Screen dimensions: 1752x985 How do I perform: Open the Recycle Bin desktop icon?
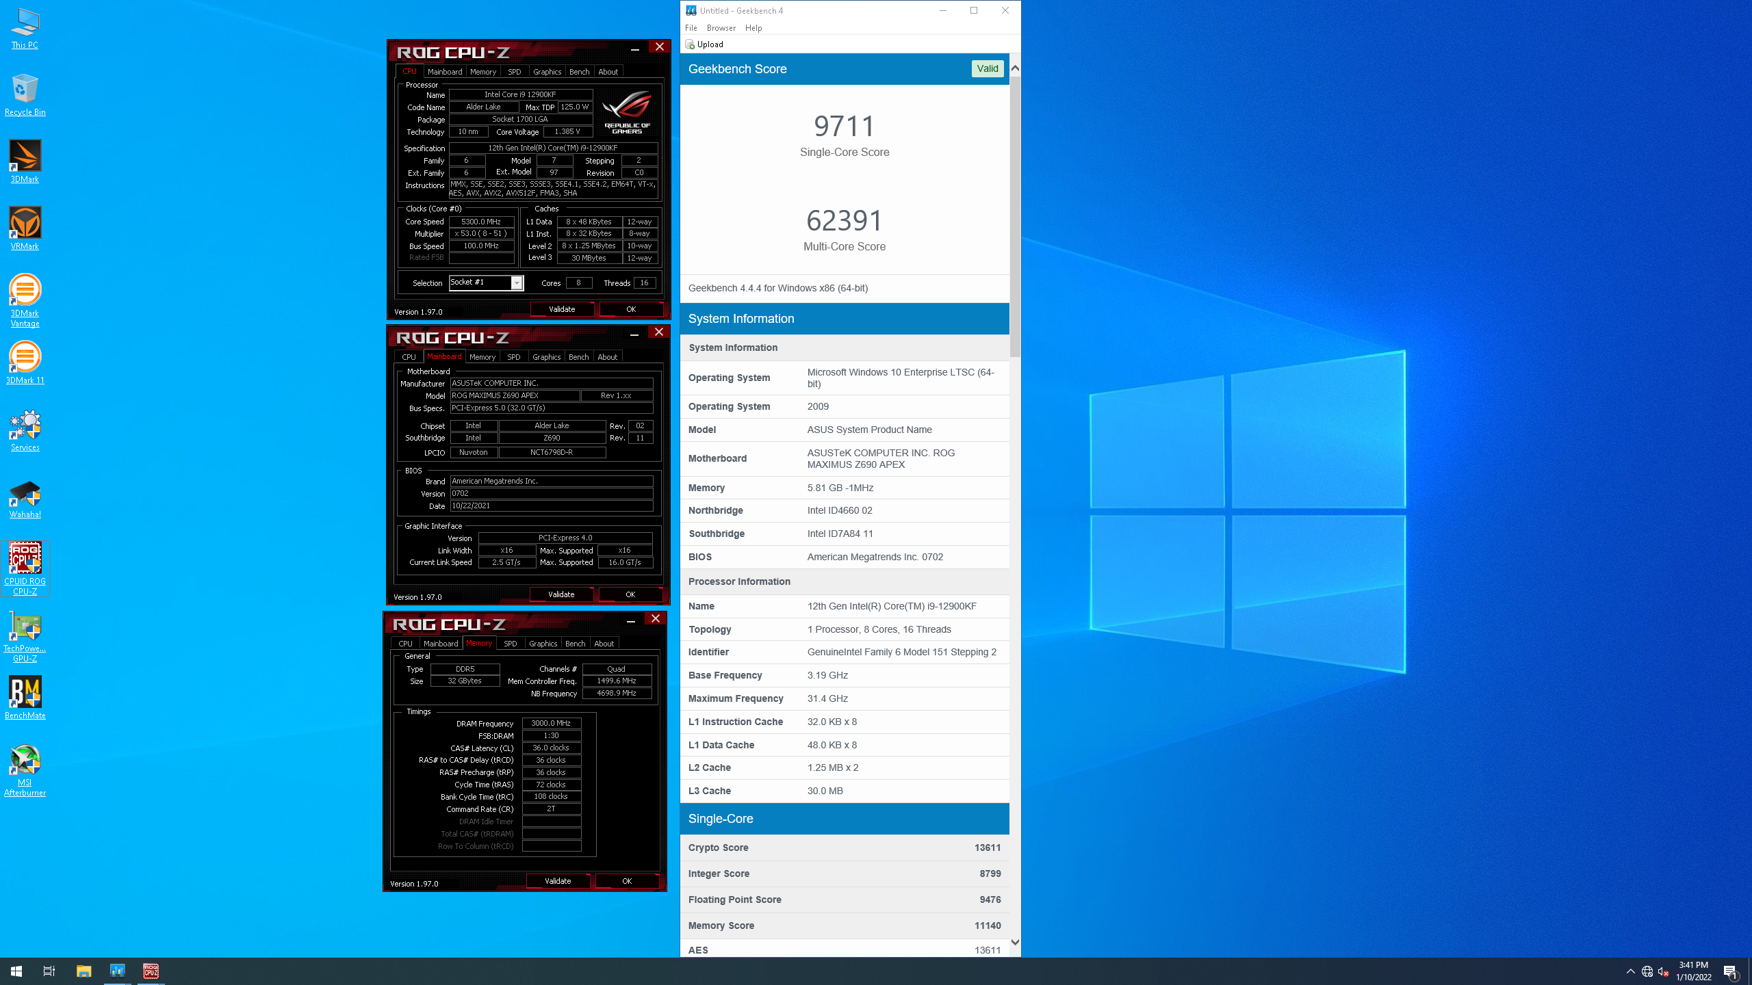pos(25,95)
